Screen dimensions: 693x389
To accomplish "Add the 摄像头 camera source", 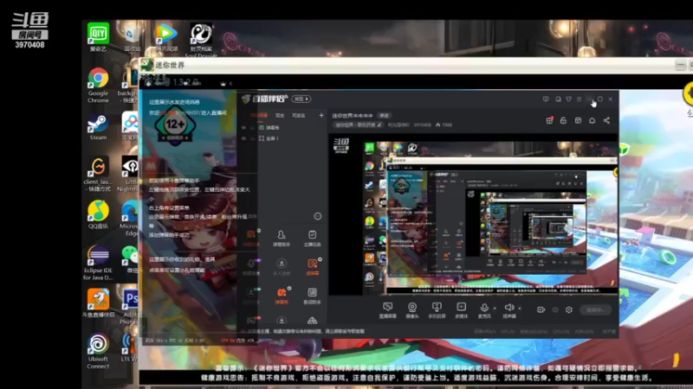I will pos(412,310).
